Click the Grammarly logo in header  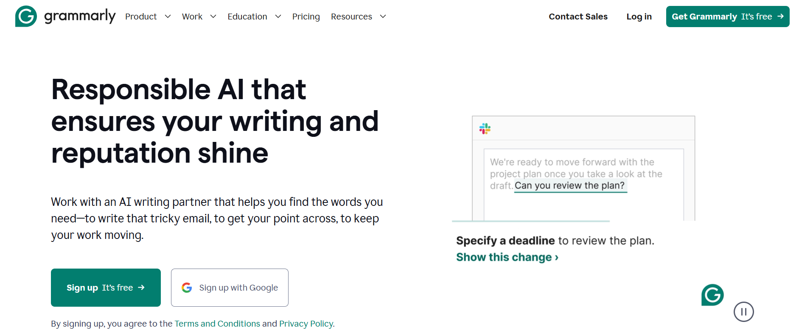(x=65, y=16)
